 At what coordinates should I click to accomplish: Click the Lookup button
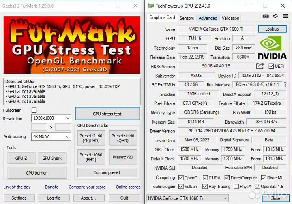(x=272, y=29)
